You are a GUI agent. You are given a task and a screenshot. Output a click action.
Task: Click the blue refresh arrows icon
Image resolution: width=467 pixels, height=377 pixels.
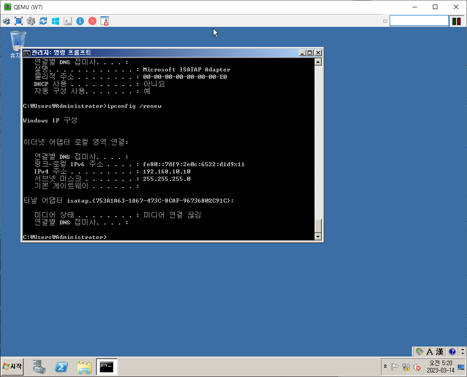click(43, 21)
